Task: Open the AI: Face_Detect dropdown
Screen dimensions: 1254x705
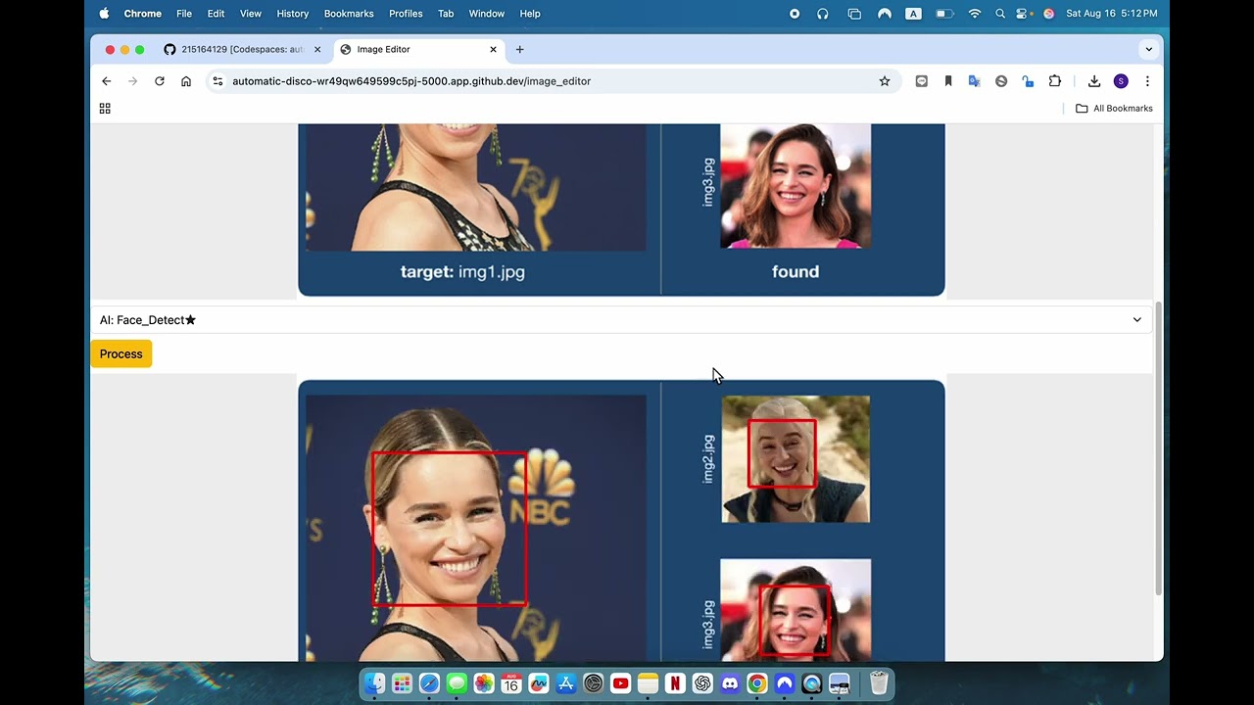Action: point(621,319)
